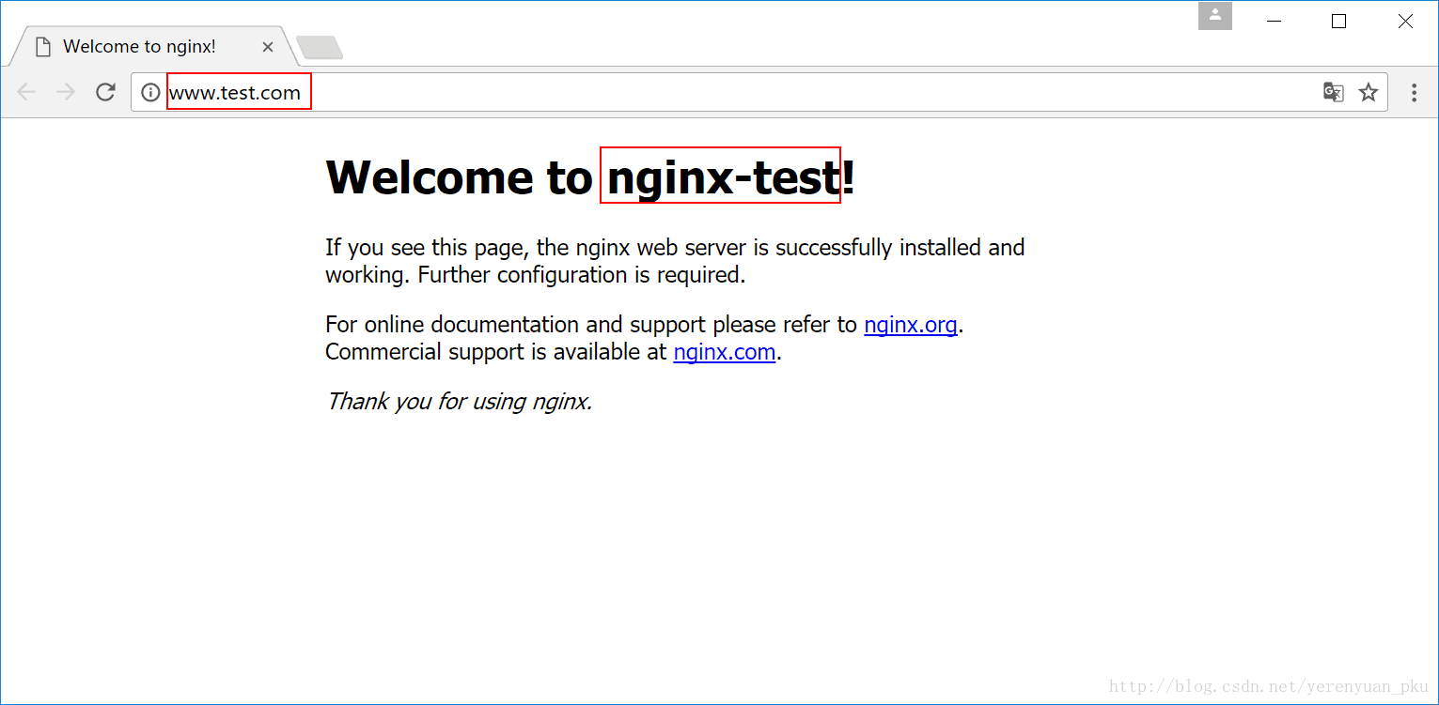The image size is (1439, 705).
Task: Follow the nginx.org link
Action: [x=911, y=325]
